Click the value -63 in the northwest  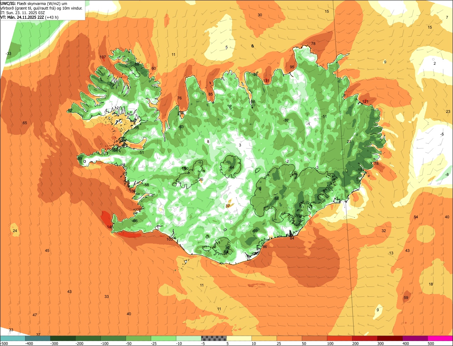pyautogui.click(x=181, y=127)
